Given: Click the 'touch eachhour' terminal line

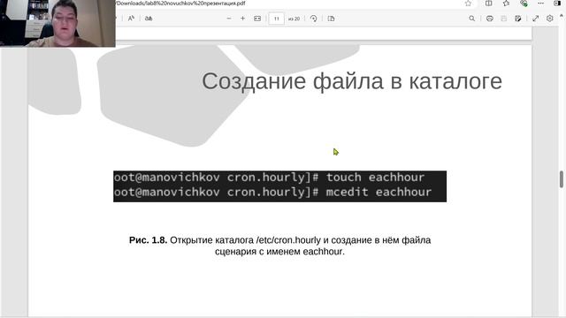Looking at the screenshot, I should [x=269, y=178].
